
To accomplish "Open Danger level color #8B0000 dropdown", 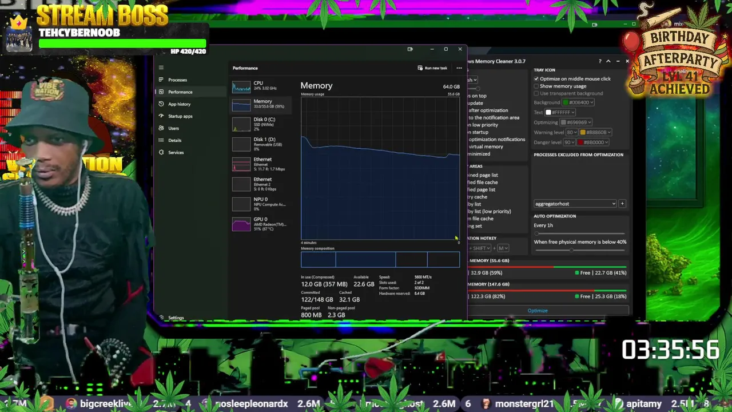I will 593,142.
